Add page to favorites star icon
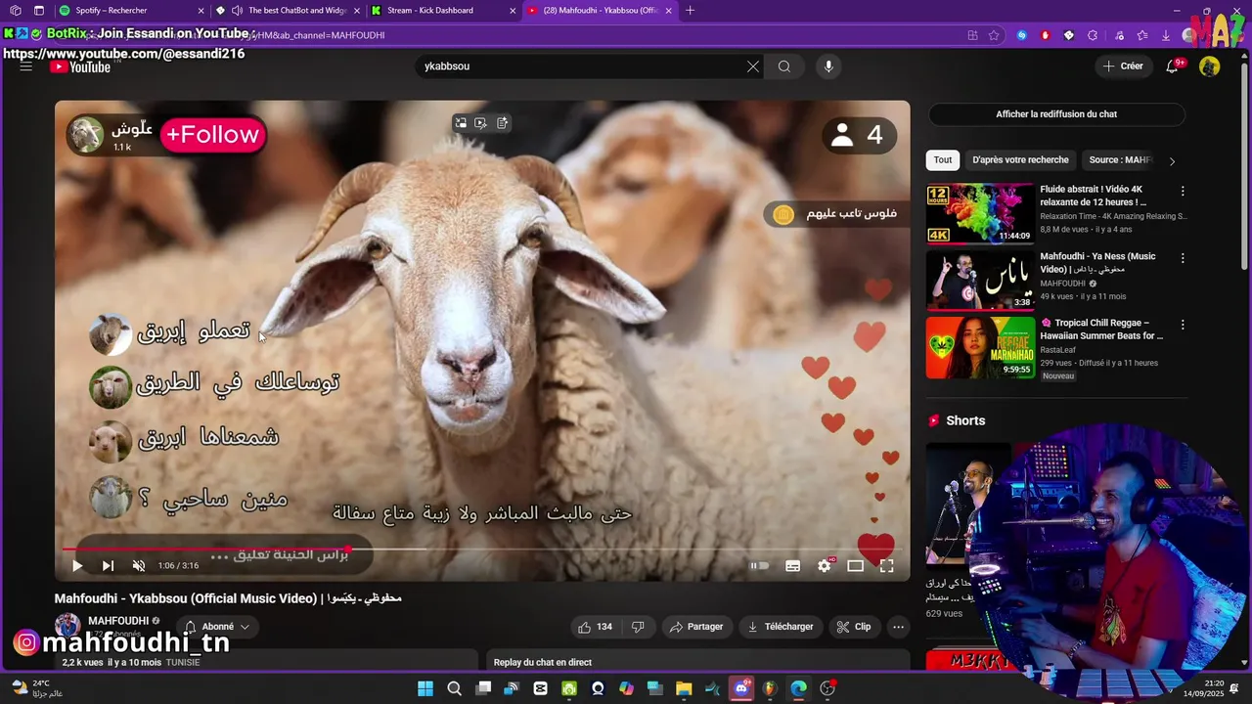This screenshot has height=704, width=1252. point(994,35)
